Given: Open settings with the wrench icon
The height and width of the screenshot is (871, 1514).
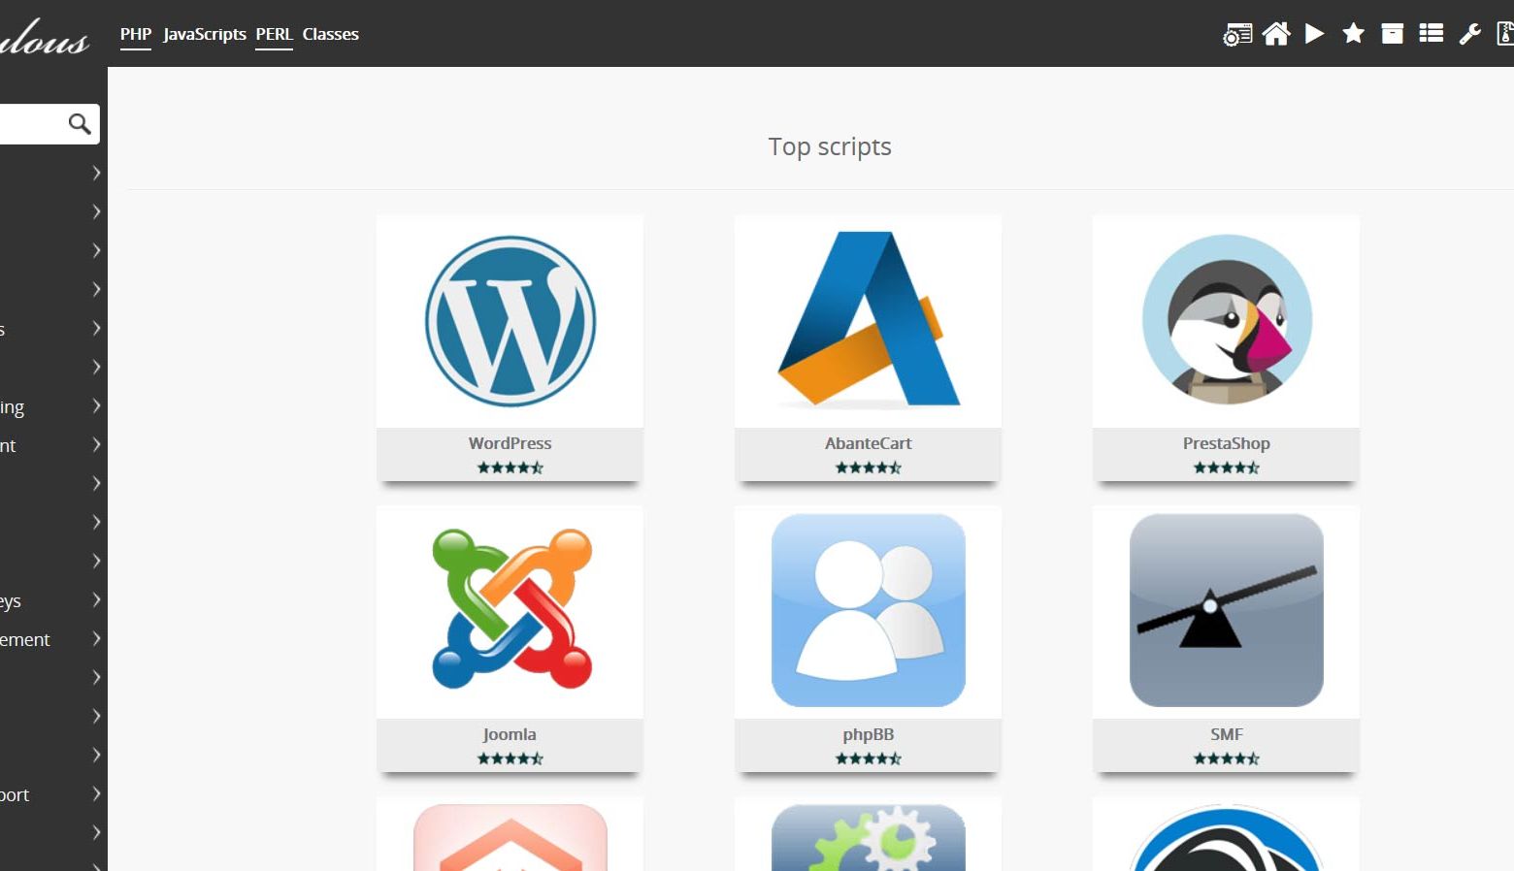Looking at the screenshot, I should click(1470, 34).
